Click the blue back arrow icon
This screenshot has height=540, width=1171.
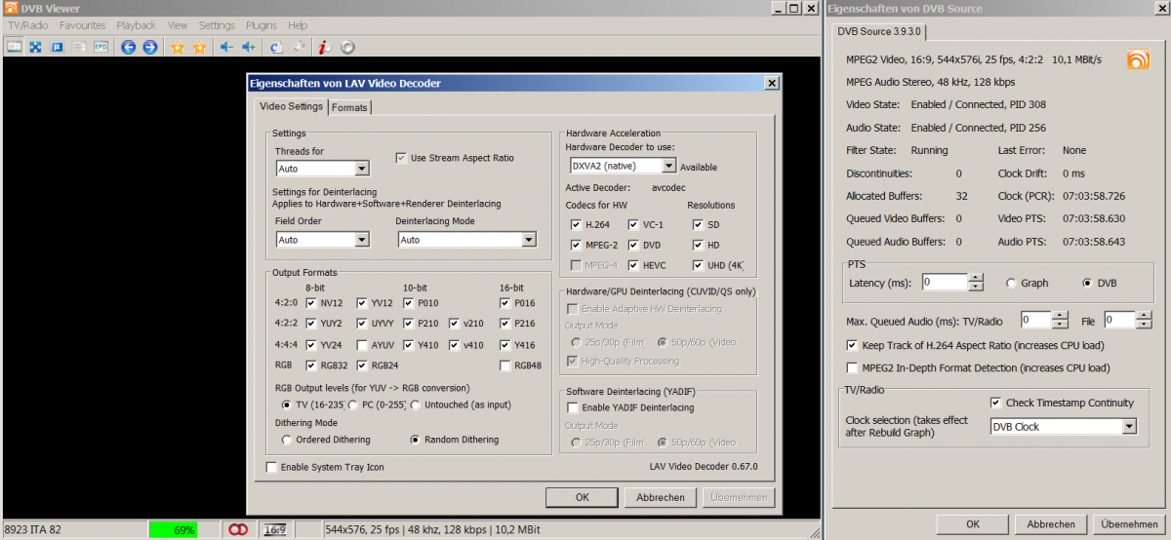pos(128,47)
